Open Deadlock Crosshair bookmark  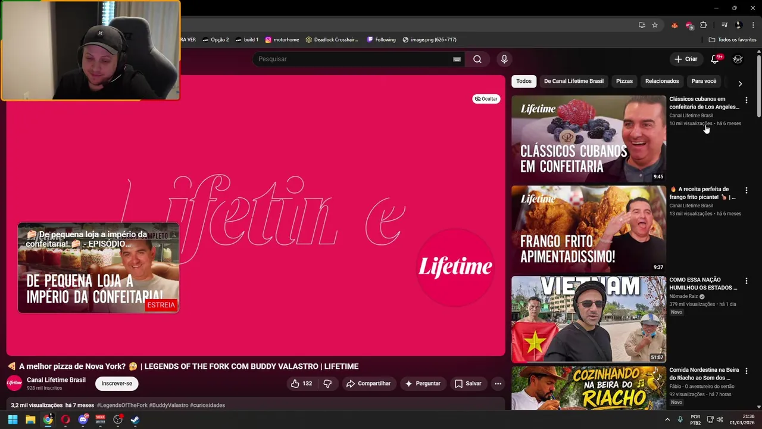(x=332, y=40)
